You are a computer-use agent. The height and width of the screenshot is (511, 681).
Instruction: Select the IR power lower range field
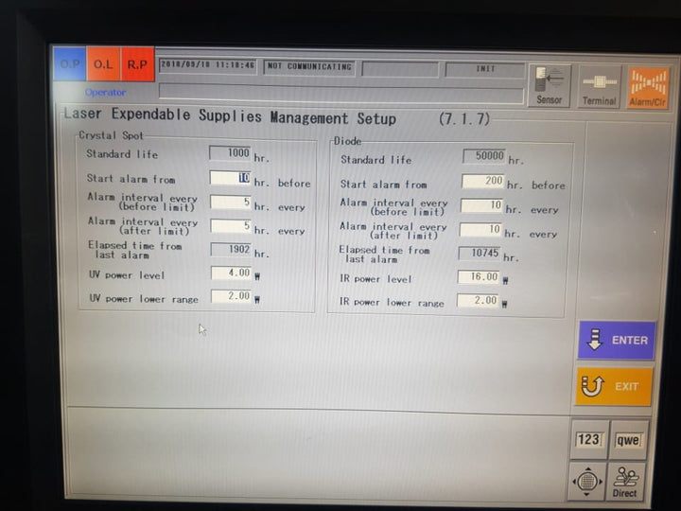pos(479,301)
